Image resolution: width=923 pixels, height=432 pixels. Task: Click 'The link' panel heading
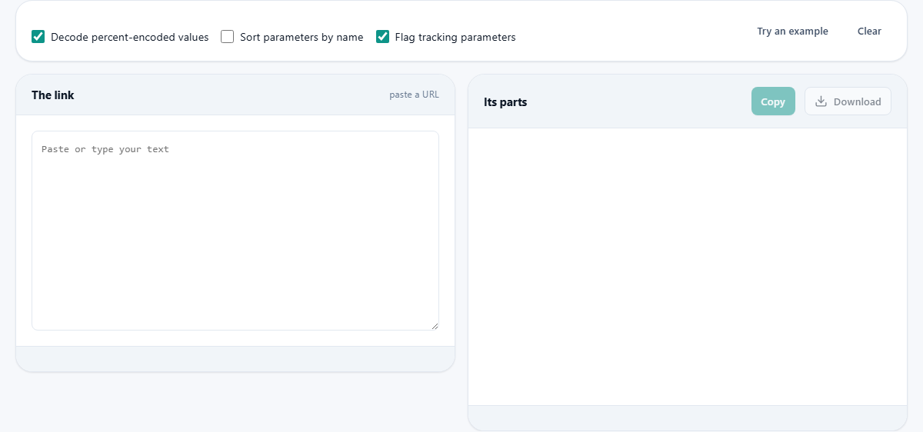click(x=53, y=95)
